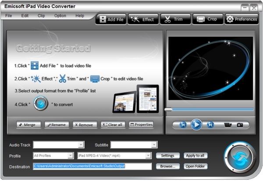Viewport: 263px width, 181px height.
Task: Expand the All Profiles category dropdown
Action: tap(71, 156)
